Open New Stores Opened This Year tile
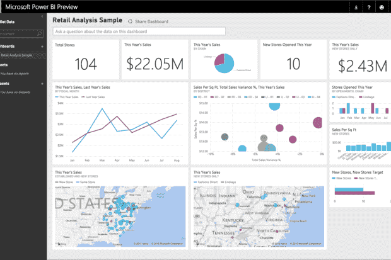 click(x=293, y=60)
